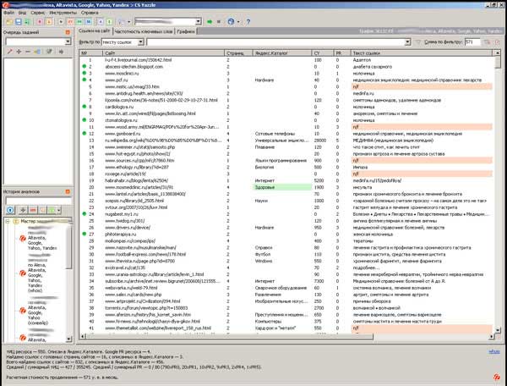The width and height of the screenshot is (507, 386).
Task: Click the plus icon in the task queue toolbar
Action: 19,52
